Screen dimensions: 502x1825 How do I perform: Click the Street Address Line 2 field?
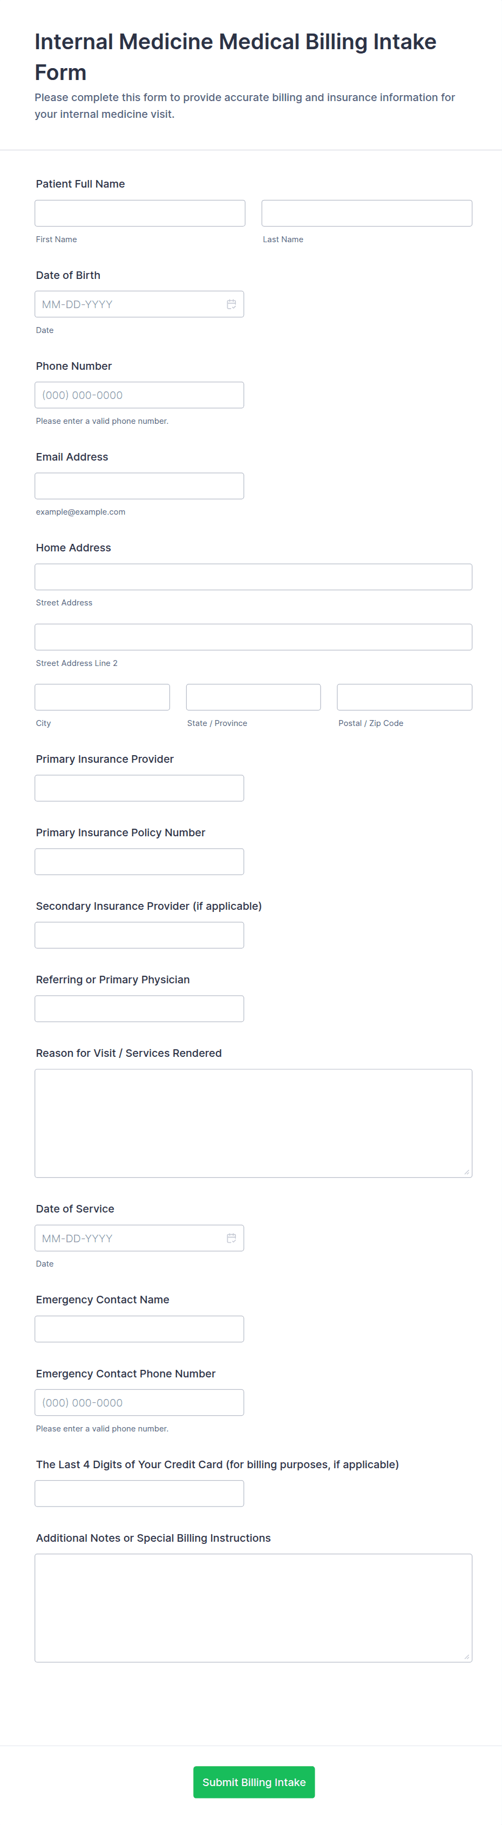(x=253, y=637)
